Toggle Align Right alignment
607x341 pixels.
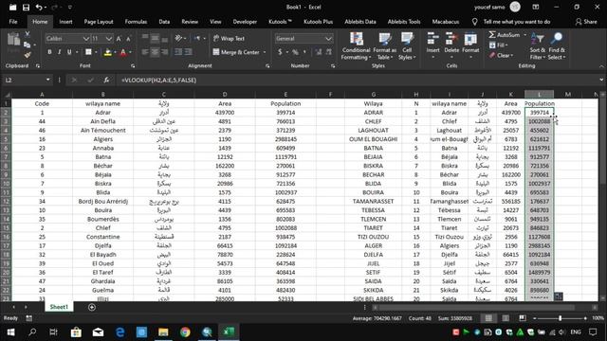[164, 52]
